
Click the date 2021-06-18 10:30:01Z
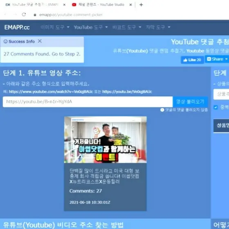click(90, 202)
